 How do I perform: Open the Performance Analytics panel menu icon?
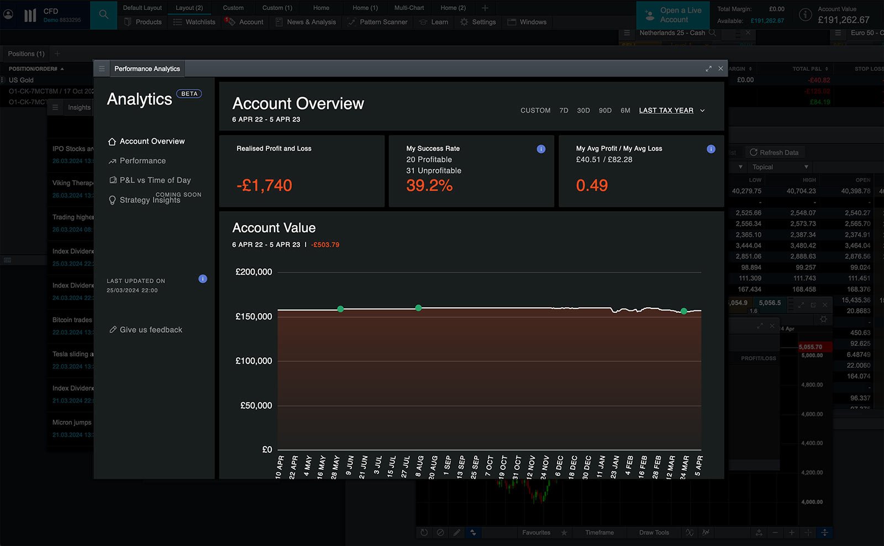pyautogui.click(x=102, y=69)
